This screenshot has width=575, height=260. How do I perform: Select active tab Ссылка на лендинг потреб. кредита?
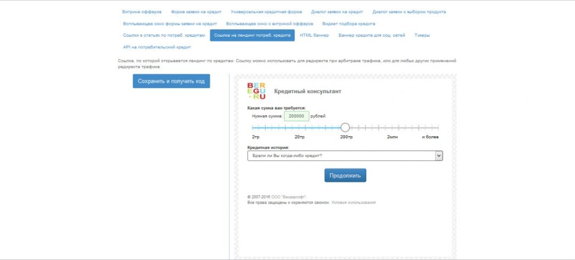tap(252, 35)
